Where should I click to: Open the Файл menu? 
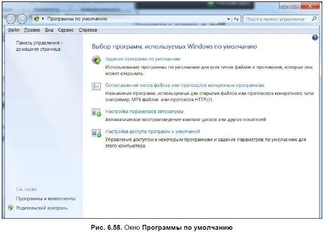point(13,30)
